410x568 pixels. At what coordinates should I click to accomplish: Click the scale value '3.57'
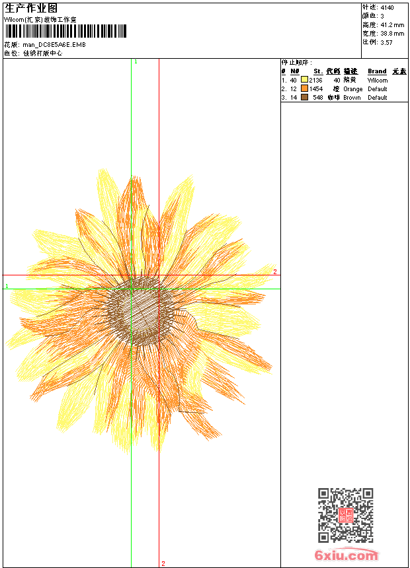click(386, 42)
